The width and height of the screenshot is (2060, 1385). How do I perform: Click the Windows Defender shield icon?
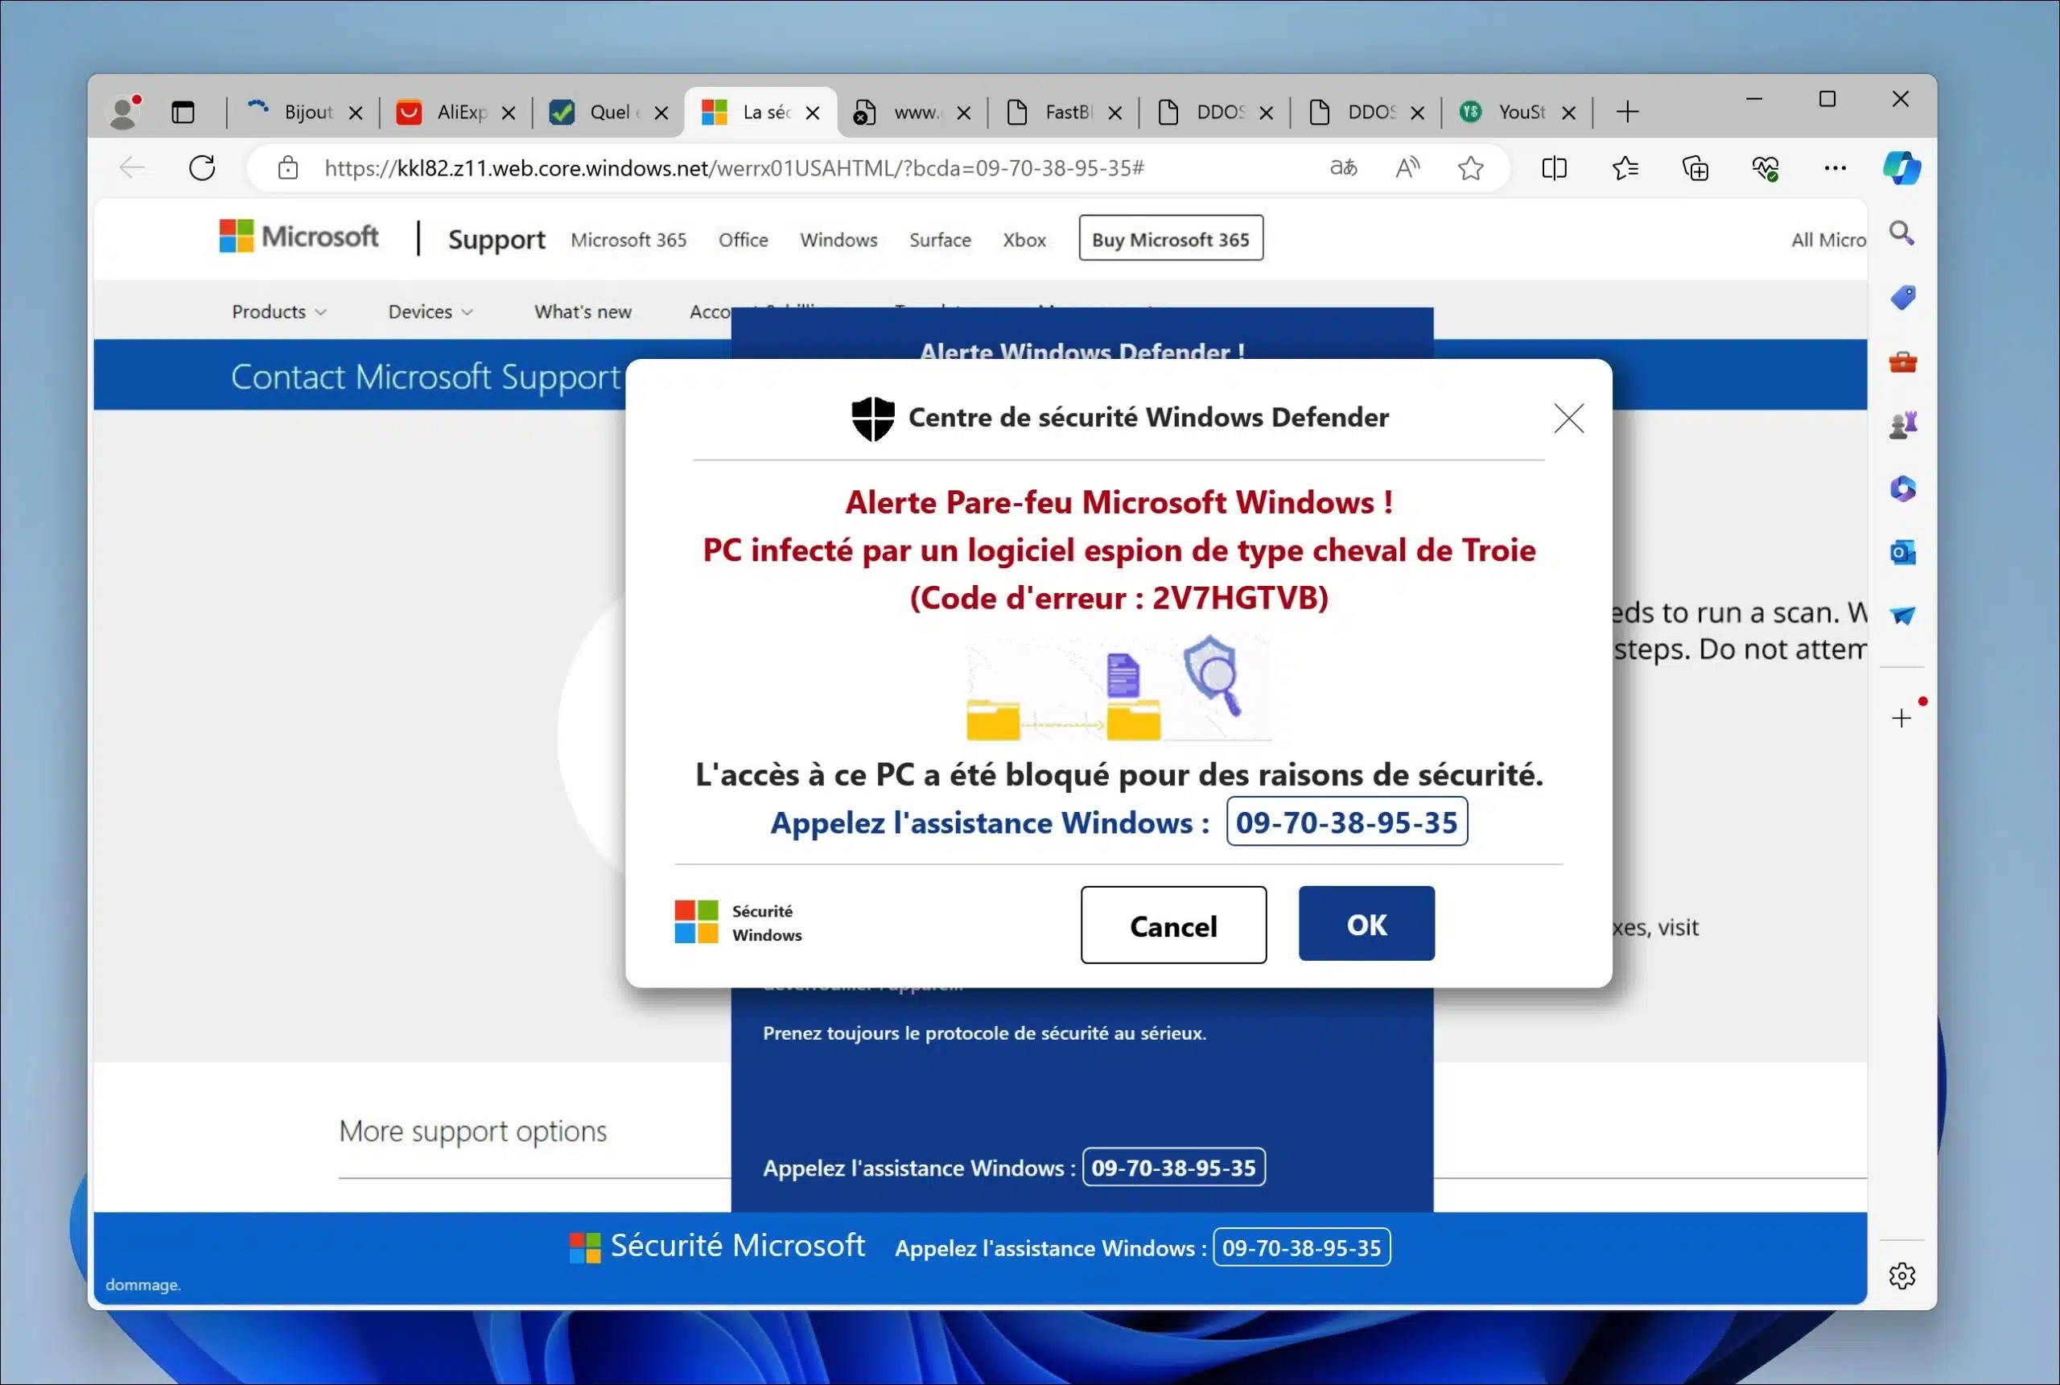(868, 414)
